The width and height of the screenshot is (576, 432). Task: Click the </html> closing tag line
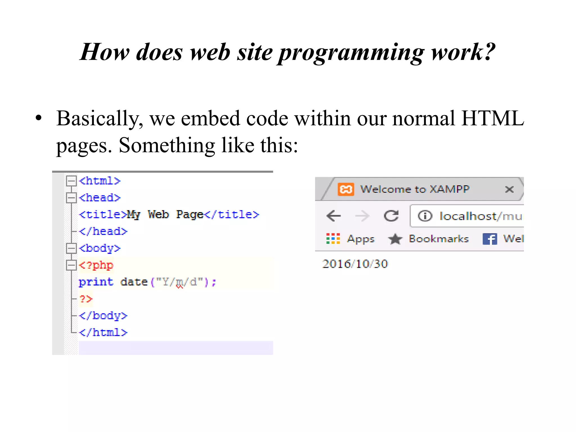pos(103,333)
